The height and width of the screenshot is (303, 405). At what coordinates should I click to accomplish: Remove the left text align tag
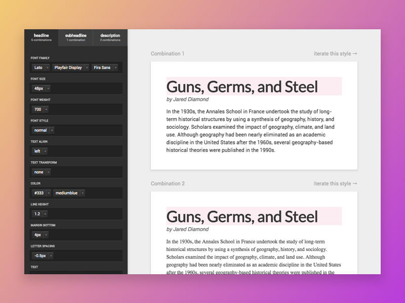click(45, 151)
